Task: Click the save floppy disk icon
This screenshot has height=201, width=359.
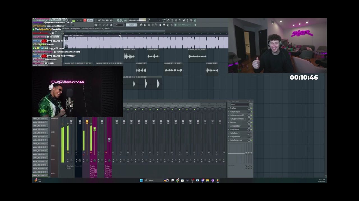Action: [x=183, y=20]
